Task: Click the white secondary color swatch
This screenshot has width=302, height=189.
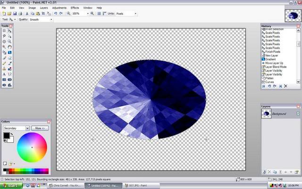Action: click(11, 140)
